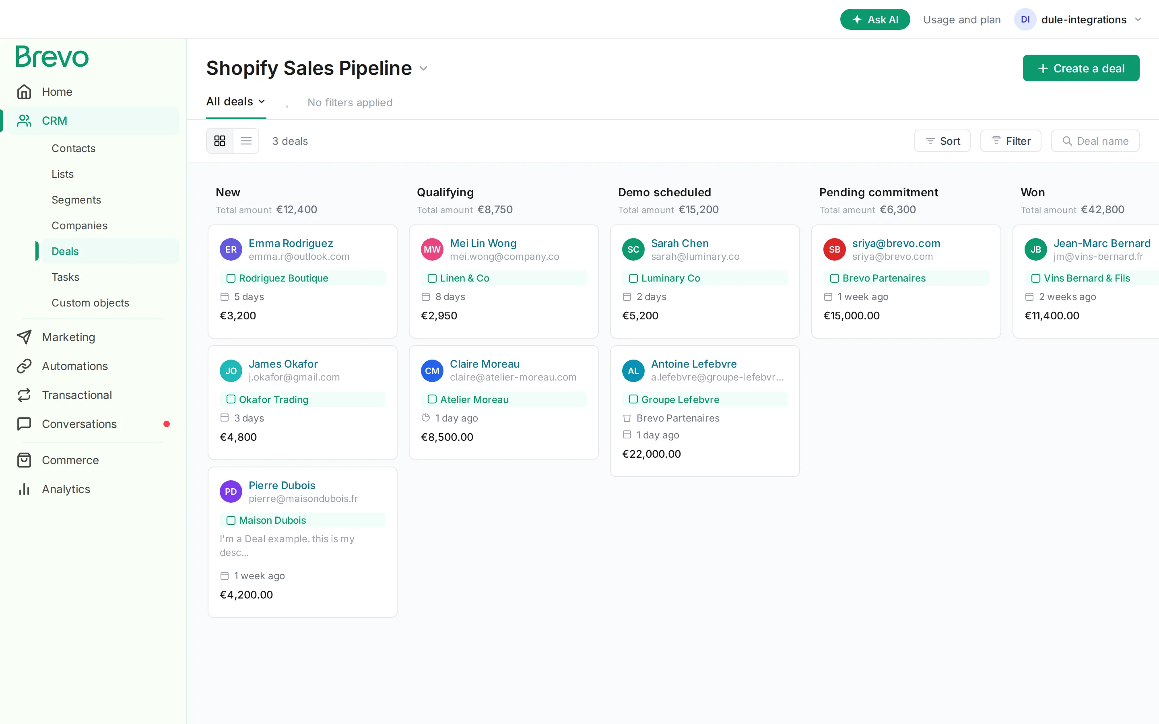The width and height of the screenshot is (1159, 724).
Task: Click red notification dot on Conversations
Action: coord(167,424)
